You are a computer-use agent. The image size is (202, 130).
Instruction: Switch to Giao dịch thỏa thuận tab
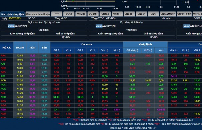coord(38,14)
